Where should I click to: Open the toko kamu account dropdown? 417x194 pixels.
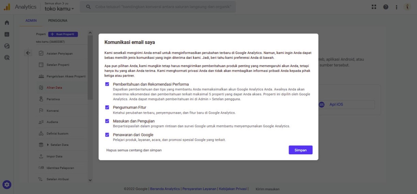click(59, 8)
